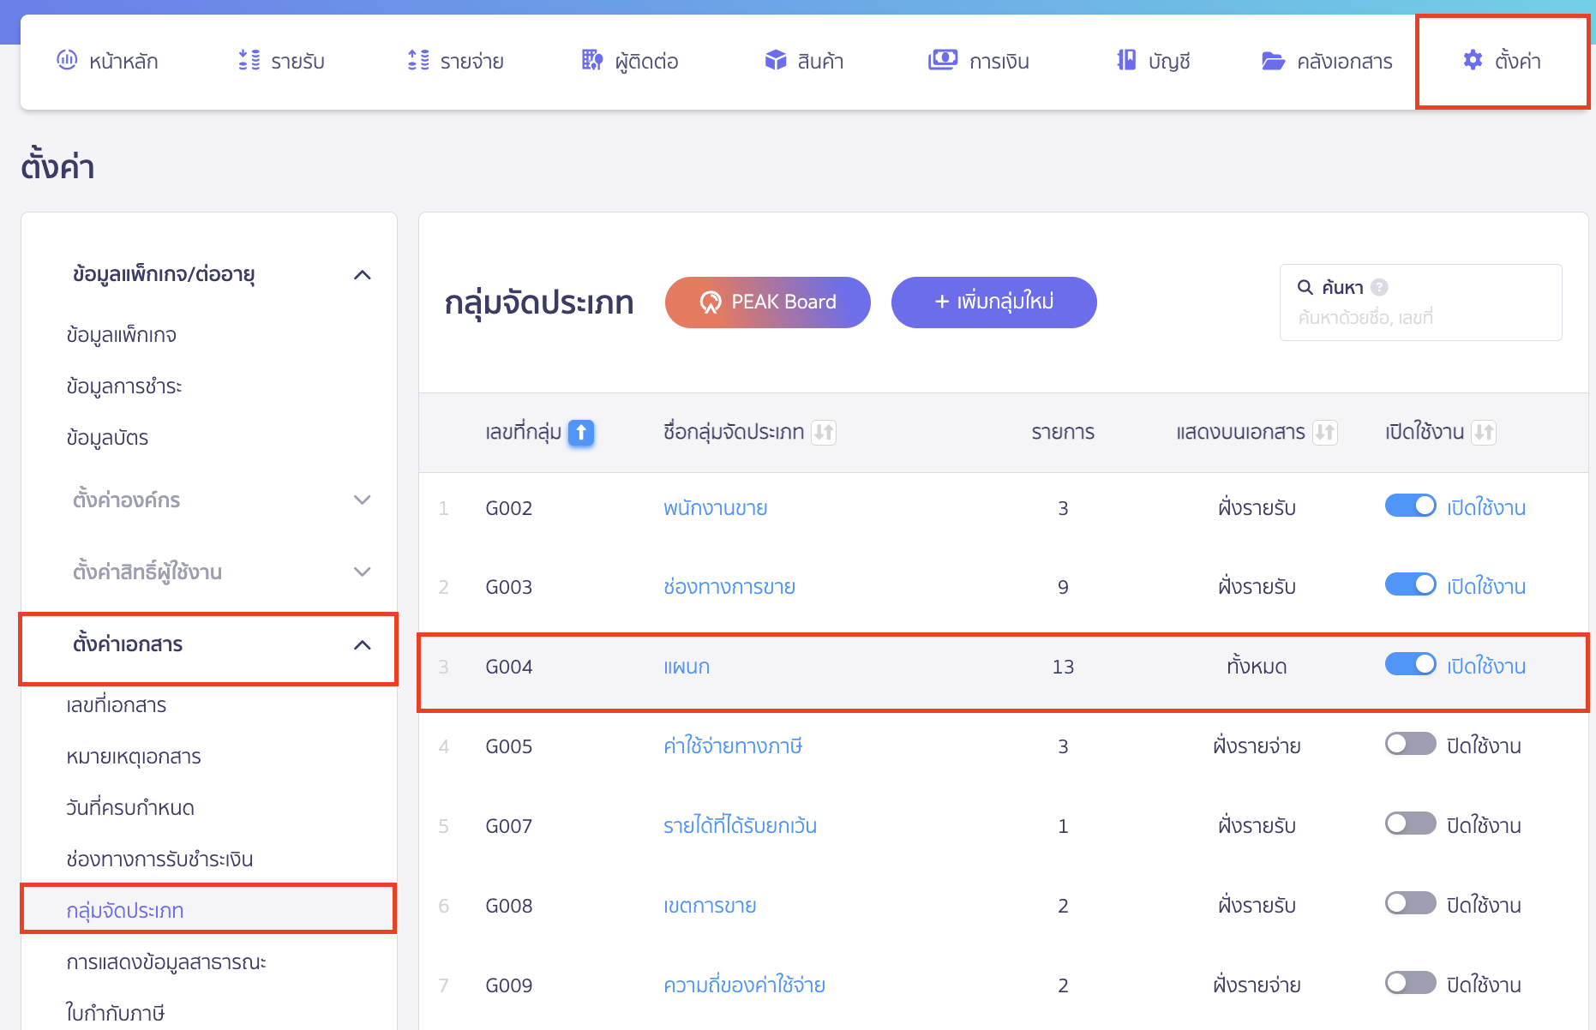Click the home dashboard icon (หน้าหลัก)
This screenshot has height=1030, width=1596.
click(67, 60)
